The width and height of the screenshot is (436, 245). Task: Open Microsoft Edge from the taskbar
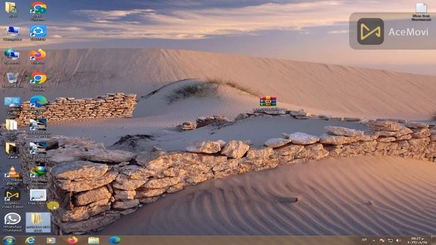point(114,240)
